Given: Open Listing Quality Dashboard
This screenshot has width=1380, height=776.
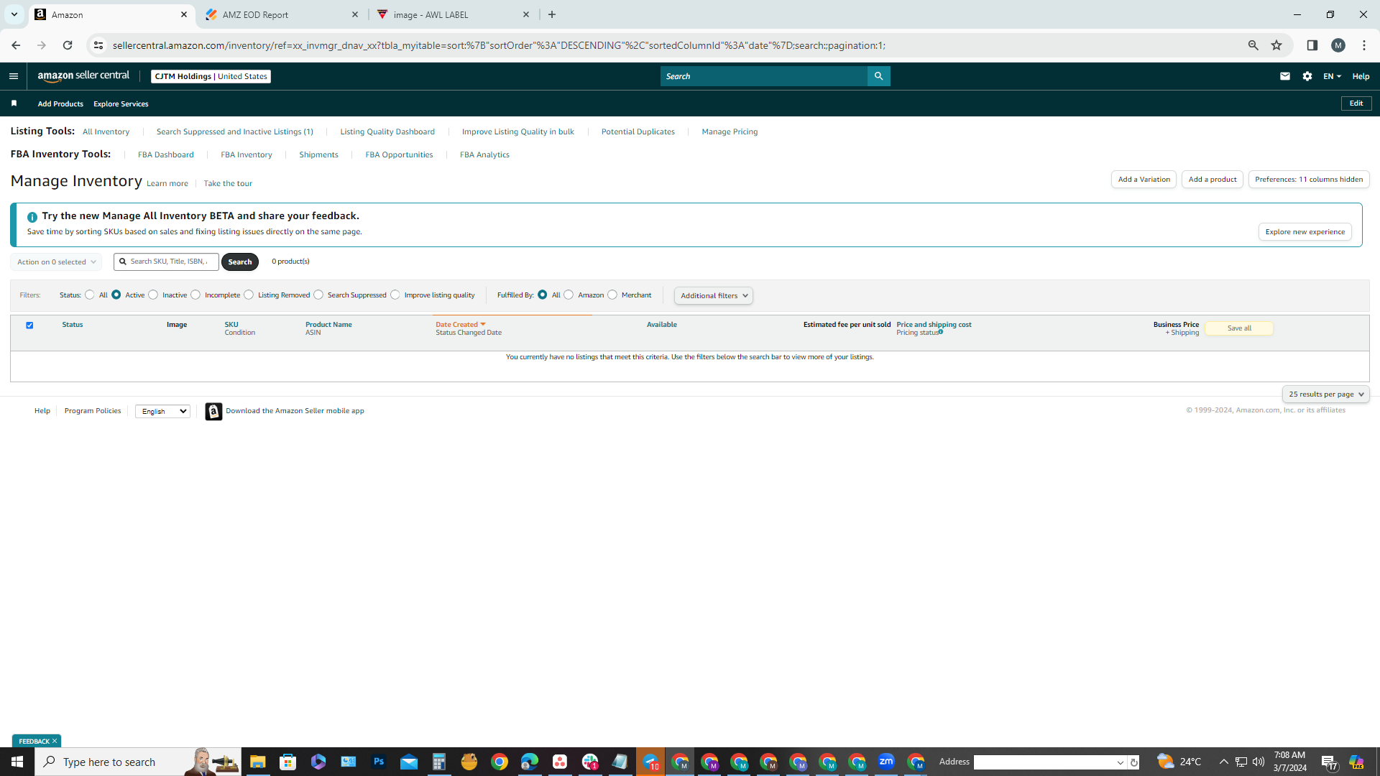Looking at the screenshot, I should pyautogui.click(x=387, y=131).
